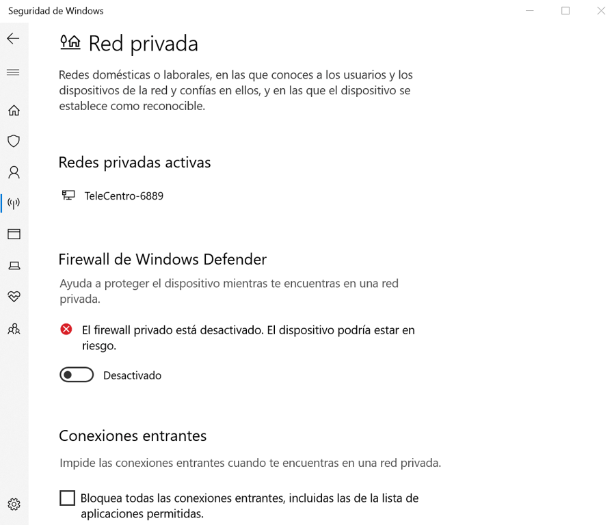Open the Family options icon
Screen dimensions: 614x525
pos(14,329)
